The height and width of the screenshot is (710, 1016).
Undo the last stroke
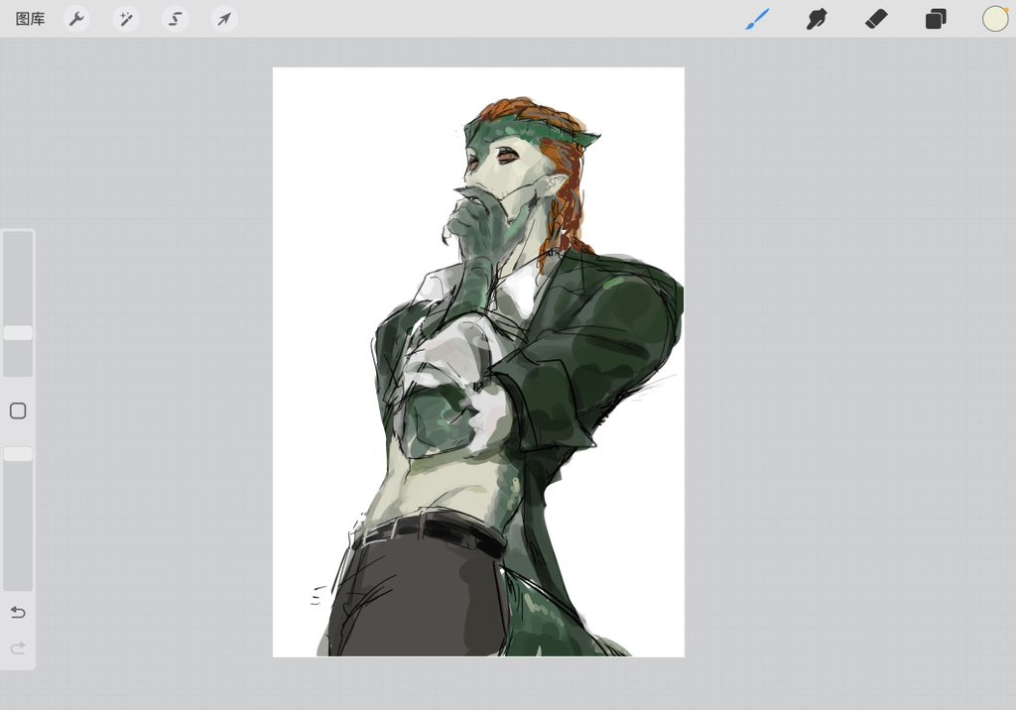[x=18, y=612]
